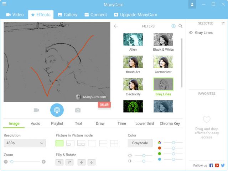Click the filters list scrollbar
228x171 pixels.
182,62
